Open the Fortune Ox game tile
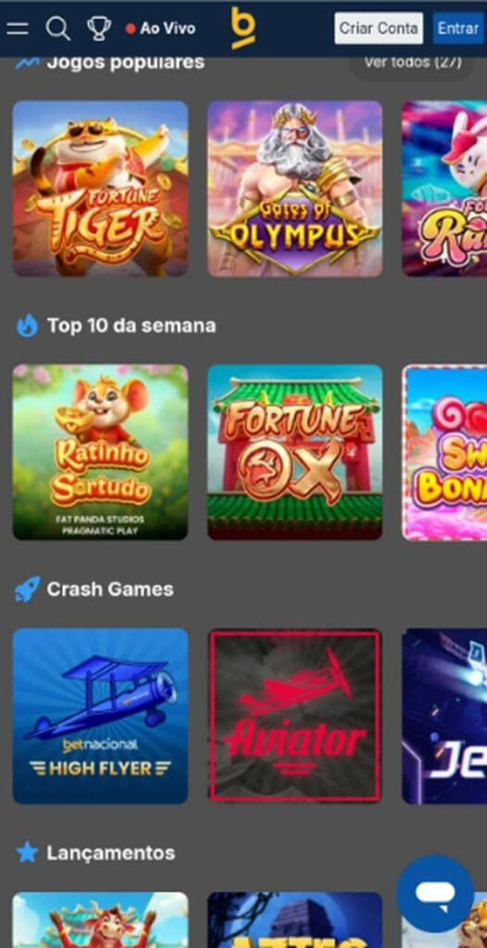 click(295, 452)
